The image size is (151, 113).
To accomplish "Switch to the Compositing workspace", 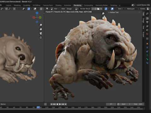I will (x=88, y=5).
